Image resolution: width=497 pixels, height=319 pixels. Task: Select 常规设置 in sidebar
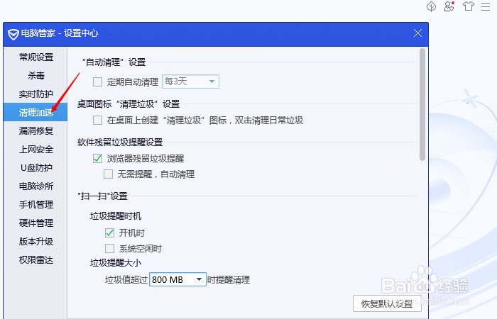(x=36, y=57)
